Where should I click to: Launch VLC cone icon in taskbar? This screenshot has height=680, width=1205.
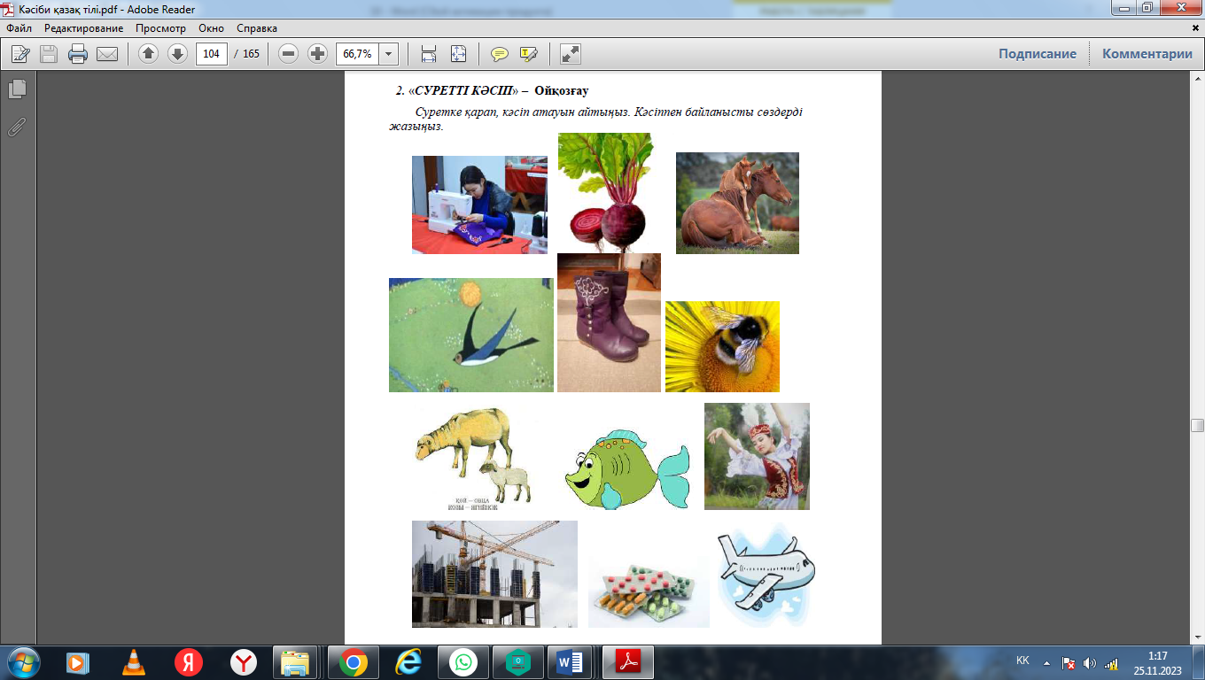pos(134,662)
